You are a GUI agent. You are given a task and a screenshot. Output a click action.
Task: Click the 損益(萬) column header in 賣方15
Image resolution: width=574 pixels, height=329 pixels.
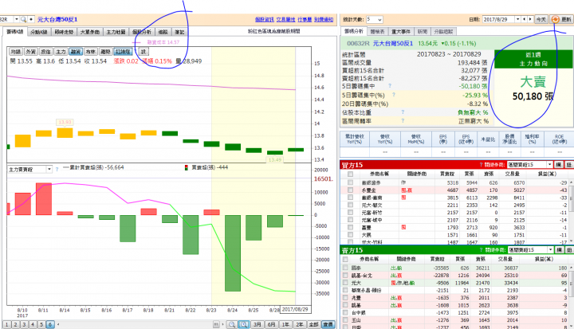point(543,259)
